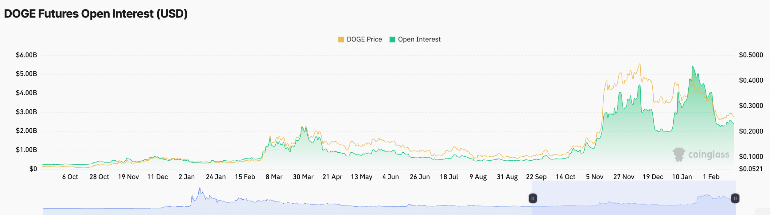Click the '$6.00B' axis value
Image resolution: width=770 pixels, height=215 pixels.
click(26, 55)
